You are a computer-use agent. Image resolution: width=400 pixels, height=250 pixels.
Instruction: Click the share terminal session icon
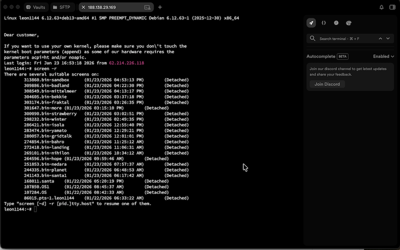[x=147, y=7]
